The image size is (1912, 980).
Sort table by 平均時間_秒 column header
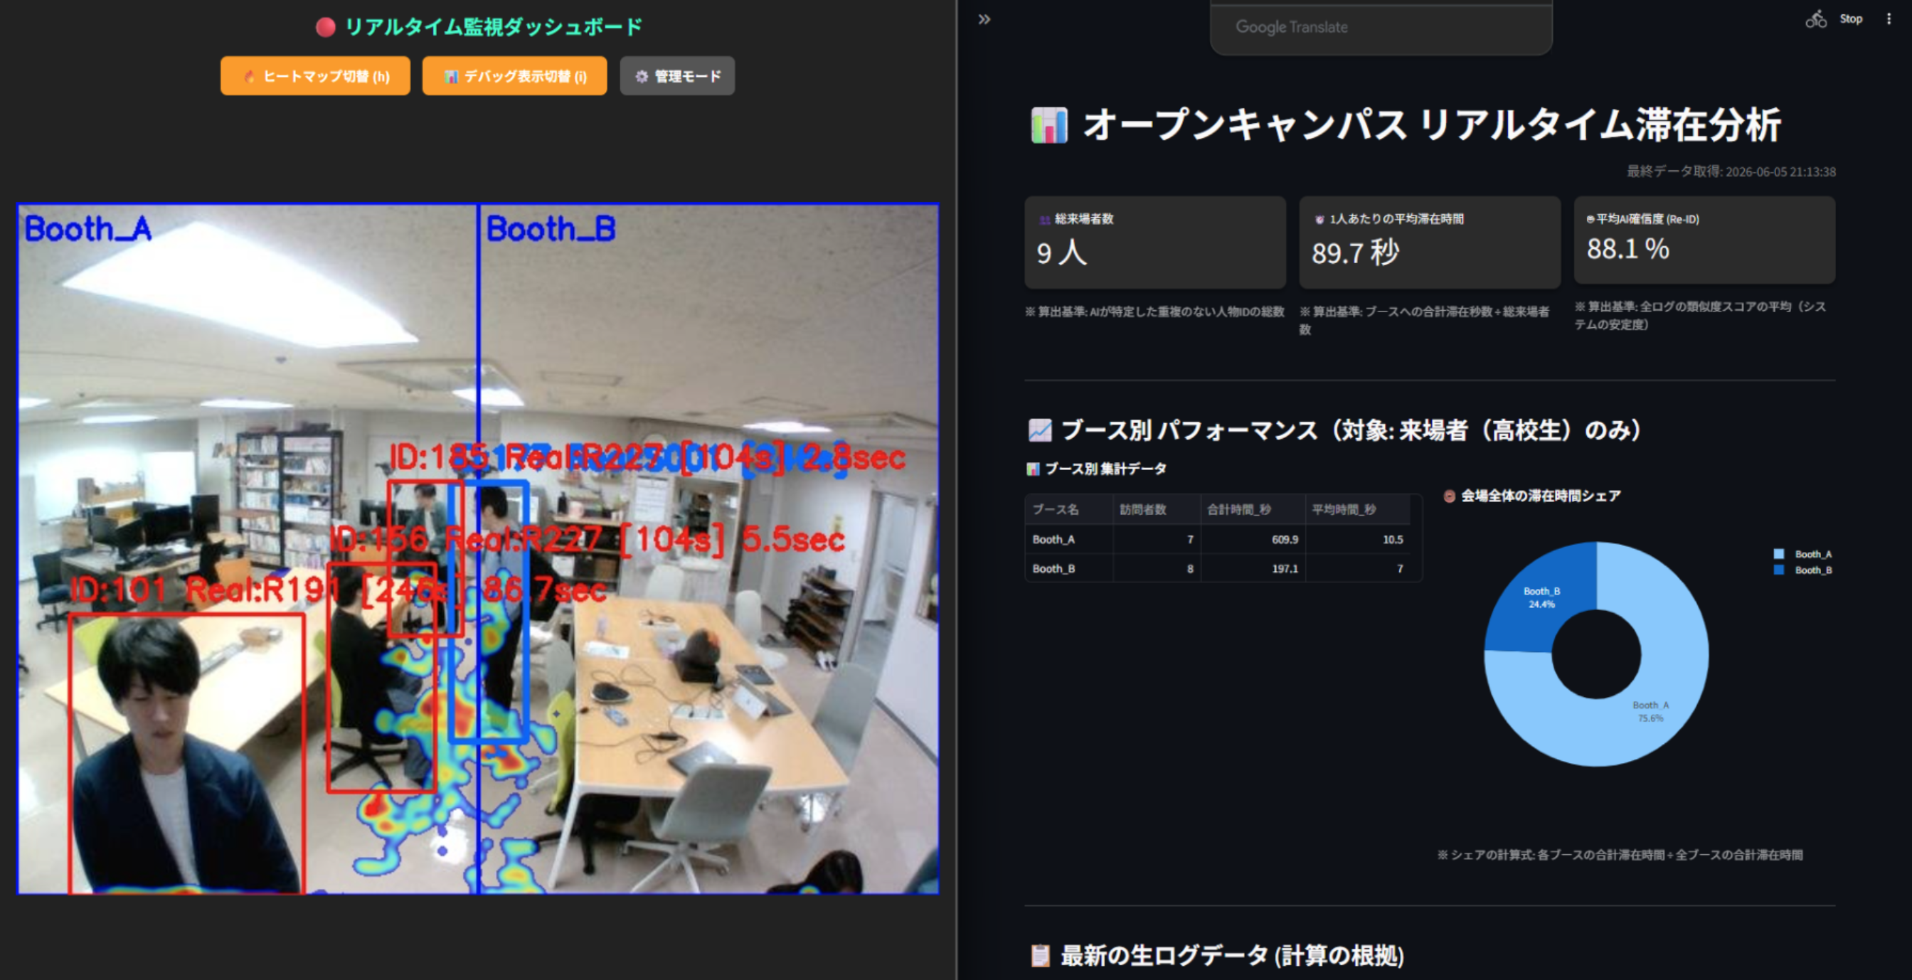point(1358,509)
